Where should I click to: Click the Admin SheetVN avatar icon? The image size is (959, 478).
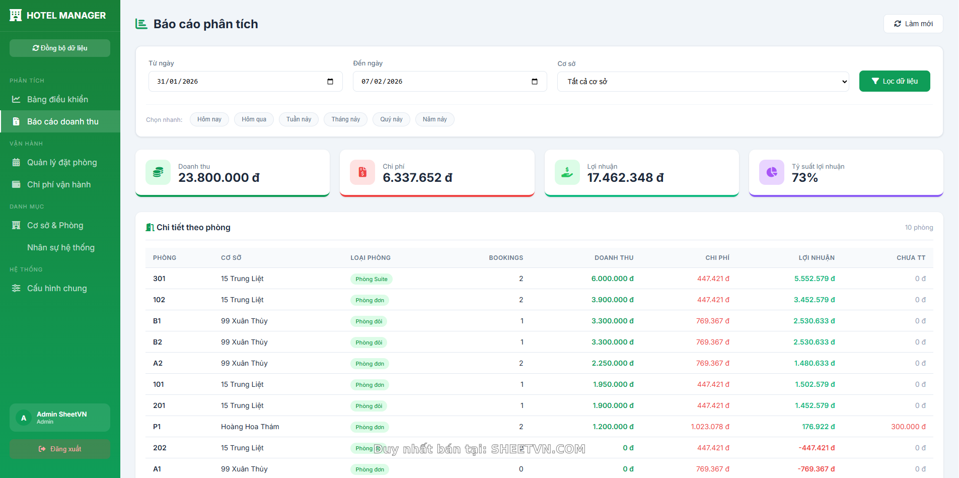click(24, 418)
